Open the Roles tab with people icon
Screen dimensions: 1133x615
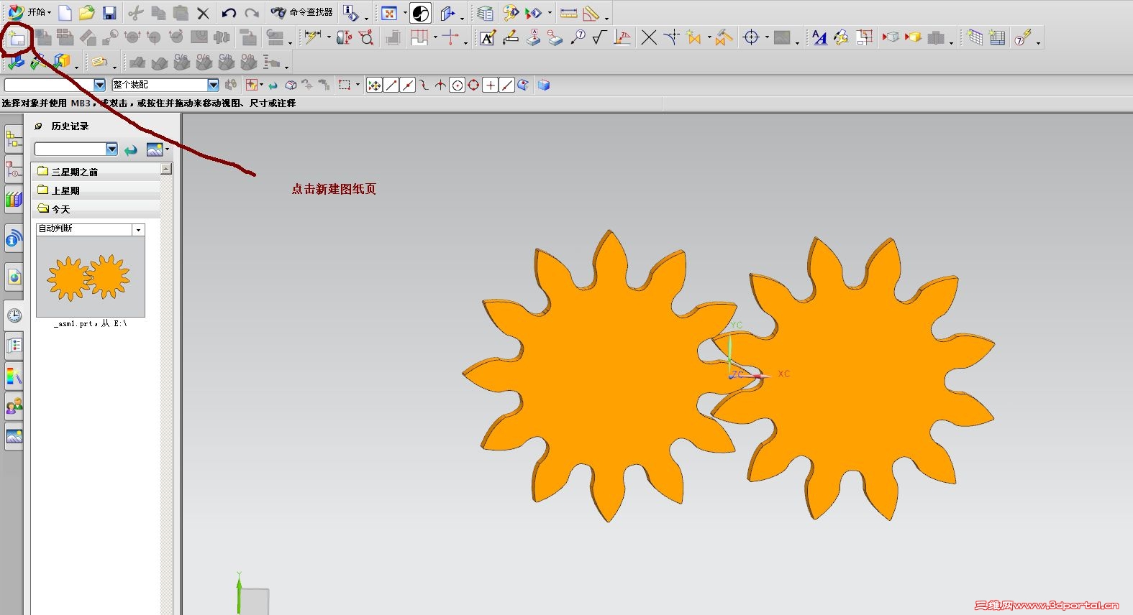[x=14, y=407]
